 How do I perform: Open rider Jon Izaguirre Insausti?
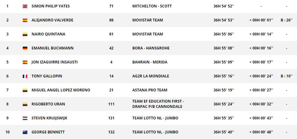coord(54,62)
